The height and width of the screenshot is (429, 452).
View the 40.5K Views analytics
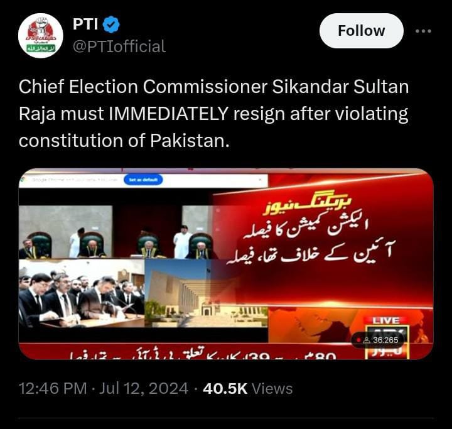[247, 388]
